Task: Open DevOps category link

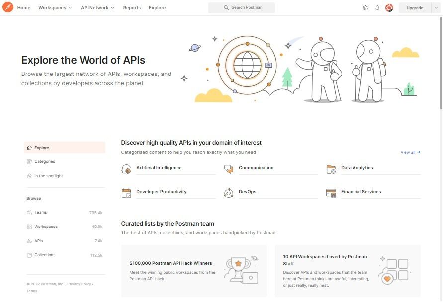Action: (248, 192)
